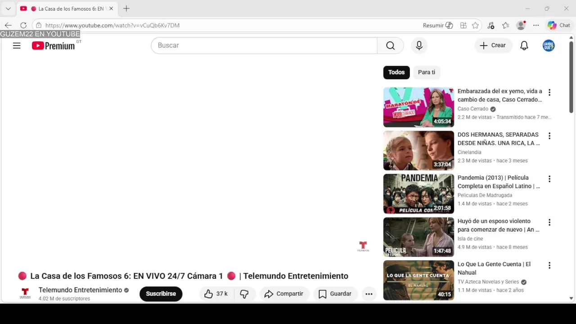The height and width of the screenshot is (324, 576).
Task: Open TV Azteca Novelas y Series channel name
Action: [488, 282]
